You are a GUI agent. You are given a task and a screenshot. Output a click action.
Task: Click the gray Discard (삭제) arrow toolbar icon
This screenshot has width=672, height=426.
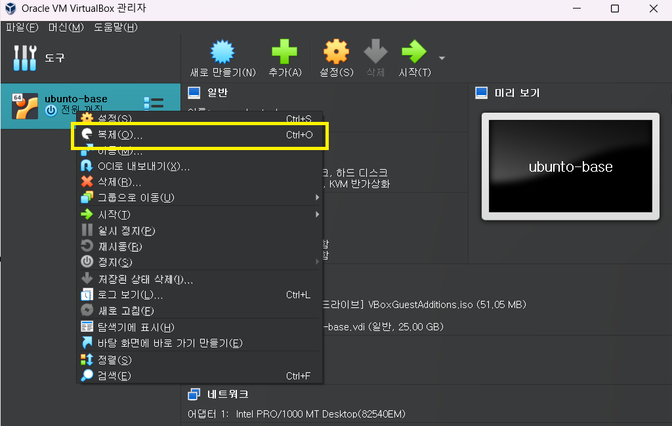pyautogui.click(x=375, y=51)
